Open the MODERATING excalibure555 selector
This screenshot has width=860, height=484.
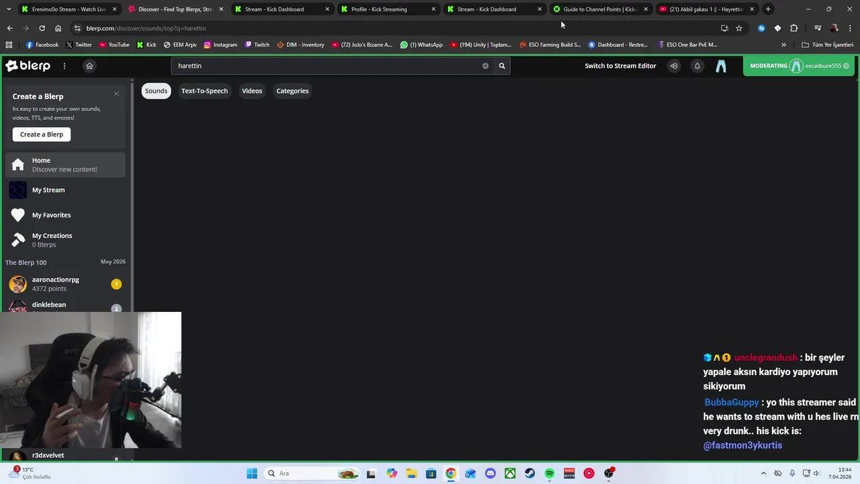800,66
